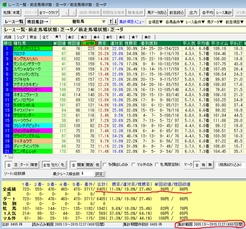246x229 pixels.
Task: Open the レース条件▼ dropdown menu
Action: 195,22
